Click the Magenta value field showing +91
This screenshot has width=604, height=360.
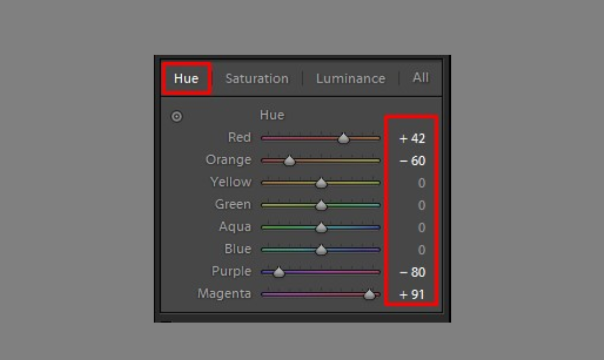pos(412,294)
